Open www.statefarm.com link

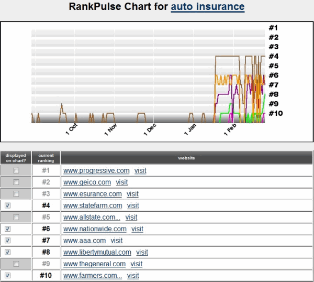coord(93,205)
